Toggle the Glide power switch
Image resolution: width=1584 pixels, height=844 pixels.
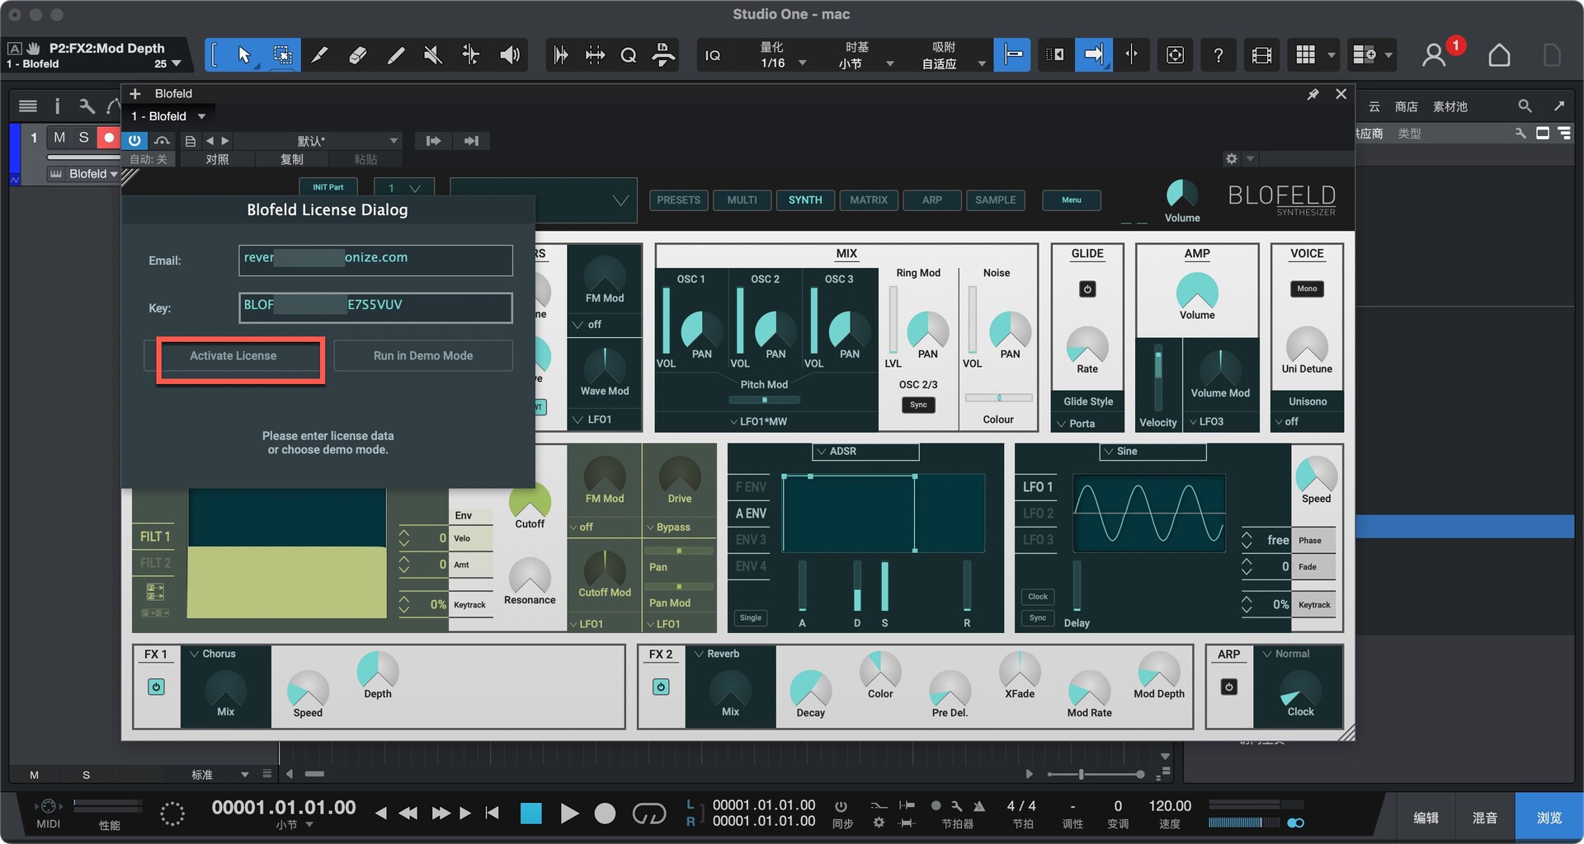[1087, 289]
